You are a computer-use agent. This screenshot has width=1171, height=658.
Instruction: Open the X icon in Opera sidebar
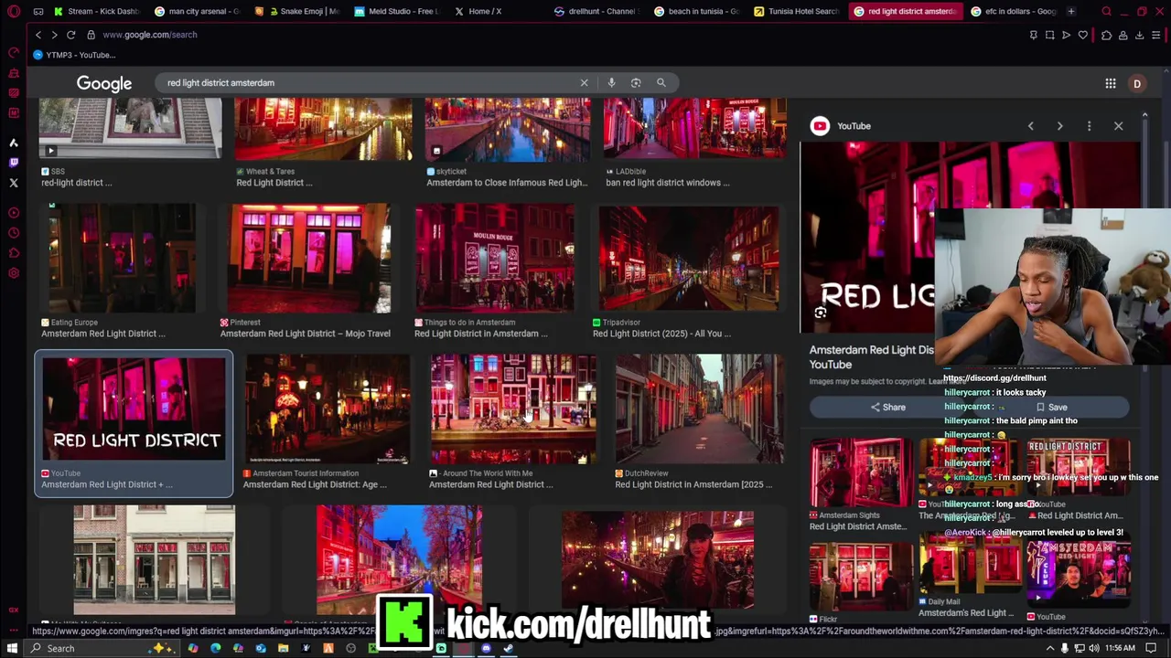pos(13,183)
